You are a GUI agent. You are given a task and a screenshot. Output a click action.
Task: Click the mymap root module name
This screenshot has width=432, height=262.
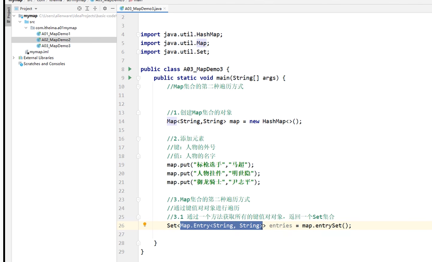(30, 16)
